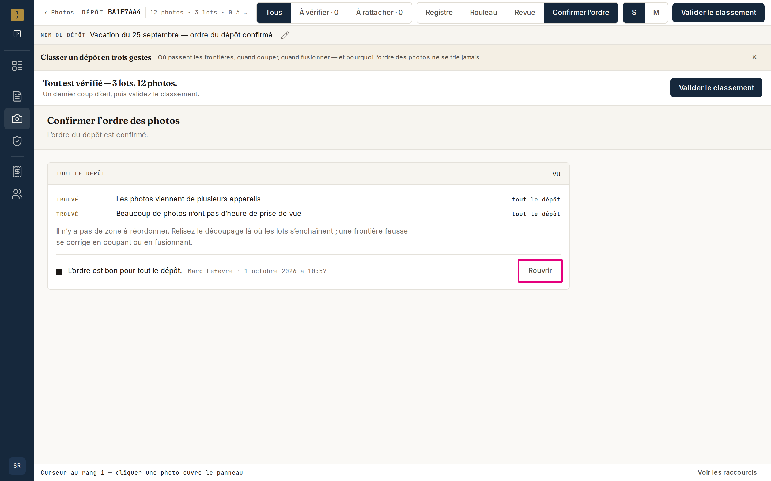Go back to Photos via breadcrumb
Viewport: 771px width, 481px height.
pyautogui.click(x=59, y=12)
